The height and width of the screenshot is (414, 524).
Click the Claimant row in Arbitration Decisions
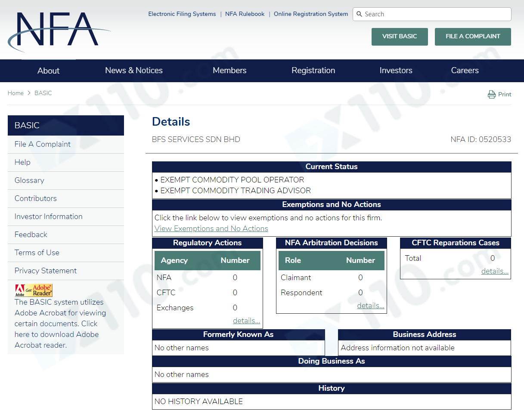[x=332, y=278]
